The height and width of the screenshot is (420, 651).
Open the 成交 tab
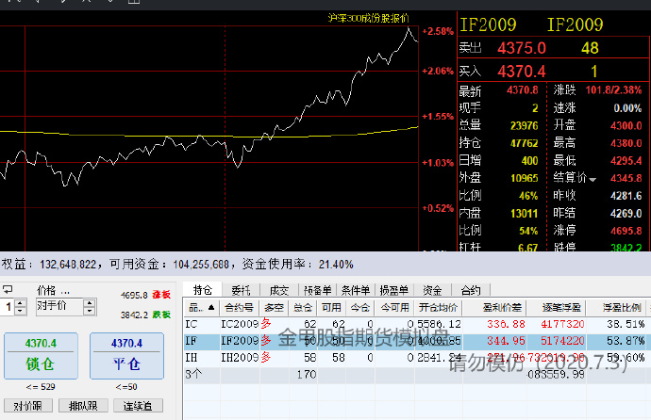coord(278,290)
